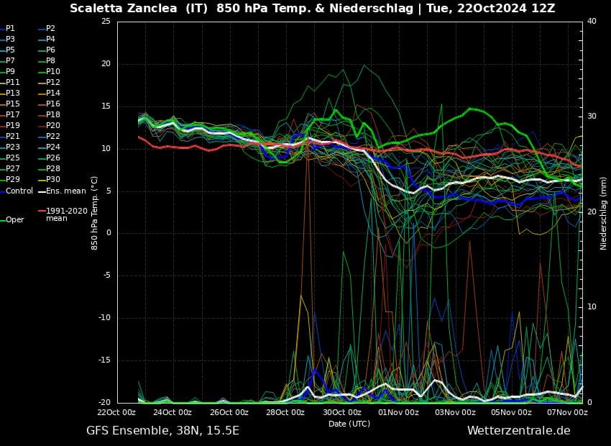Click the GFS Ensemble, 38N, 15.5E caption
The width and height of the screenshot is (611, 446).
(x=162, y=430)
